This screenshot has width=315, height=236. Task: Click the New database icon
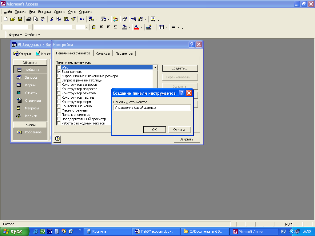[x=6, y=19]
